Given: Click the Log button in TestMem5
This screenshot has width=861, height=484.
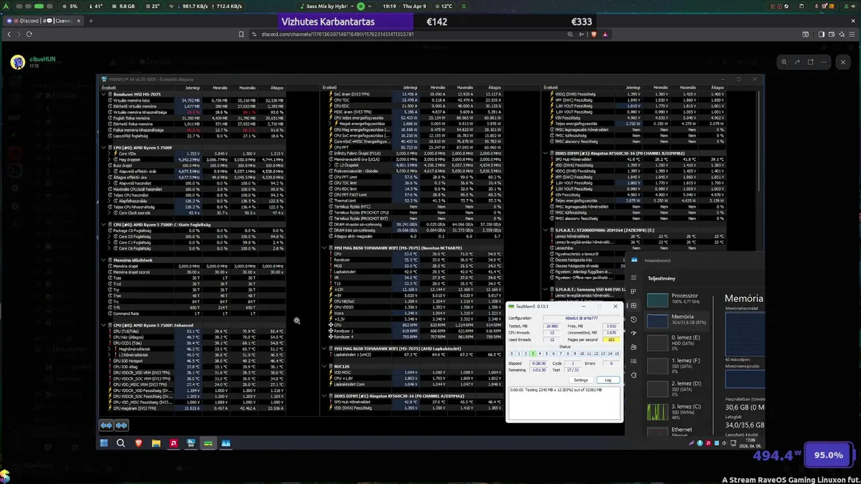Looking at the screenshot, I should pos(608,380).
